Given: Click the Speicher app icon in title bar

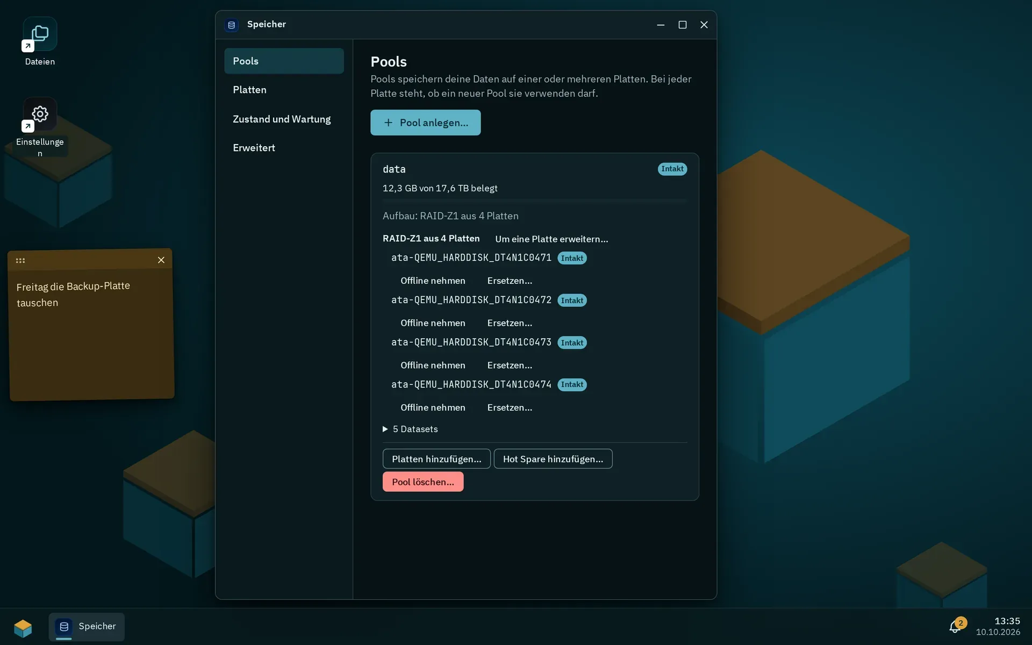Looking at the screenshot, I should click(232, 25).
